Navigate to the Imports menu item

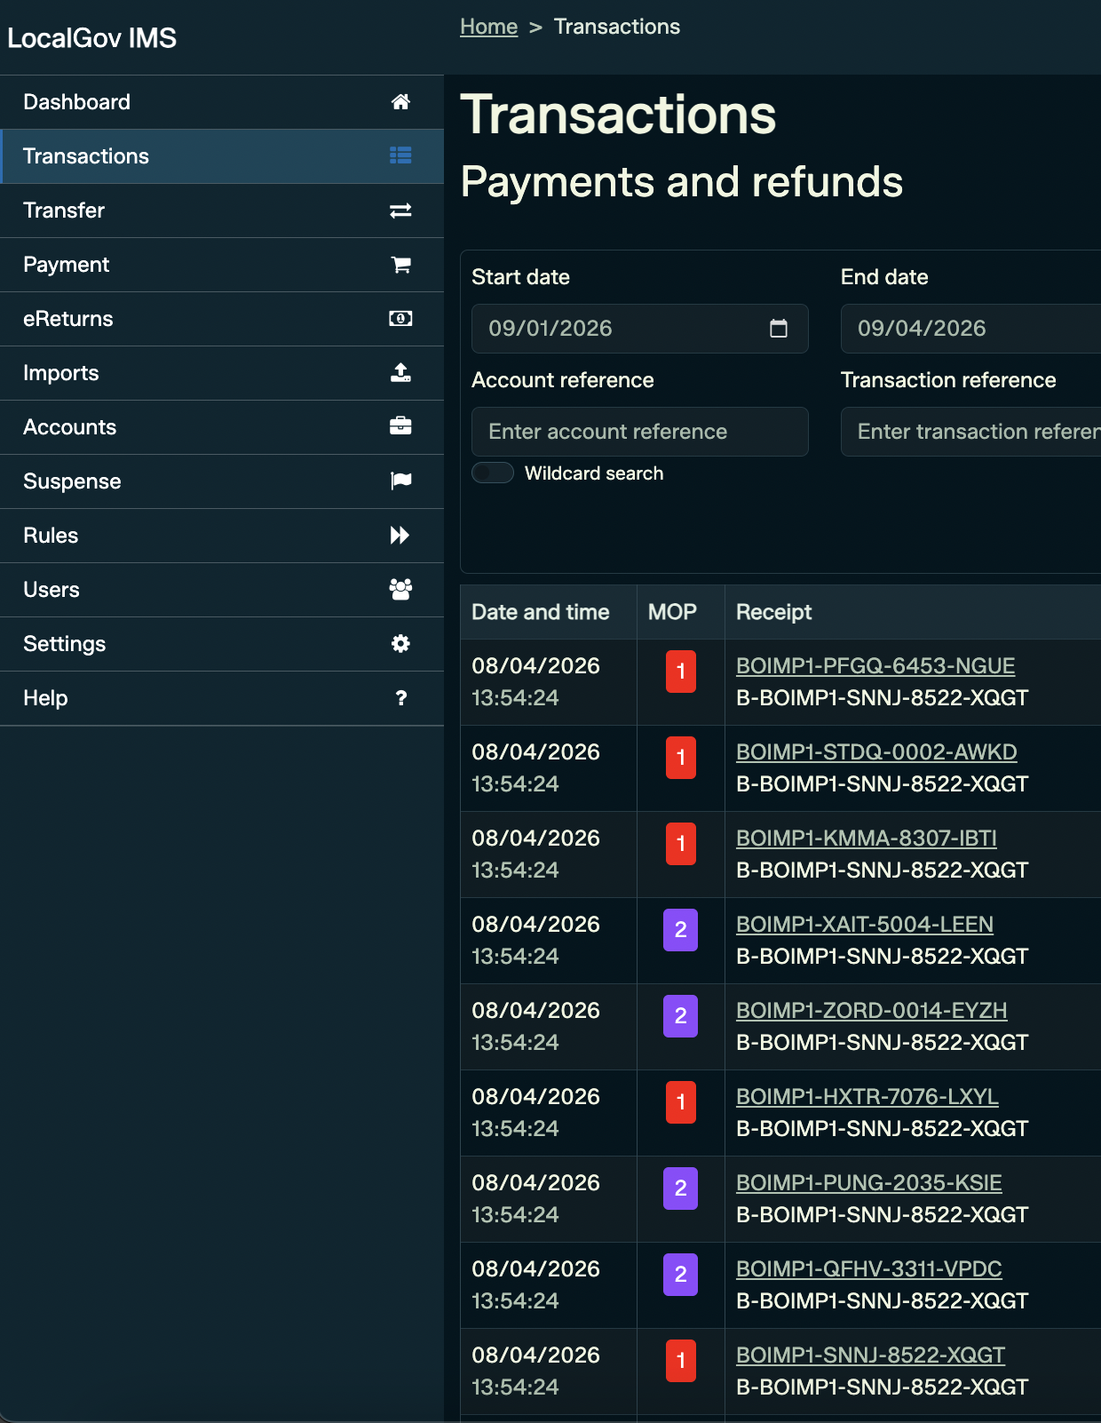(222, 373)
